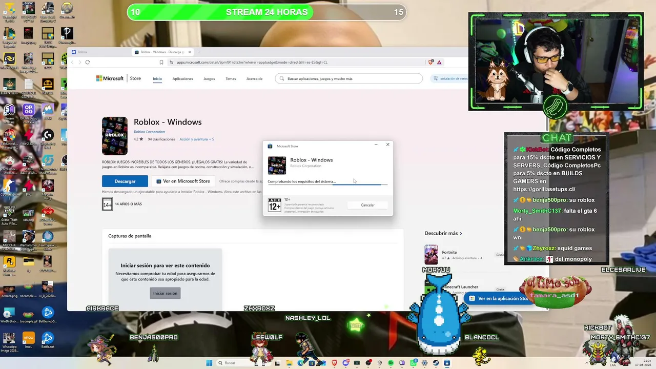Click the Stream 24 Horas progress bar
656x369 pixels.
[266, 12]
